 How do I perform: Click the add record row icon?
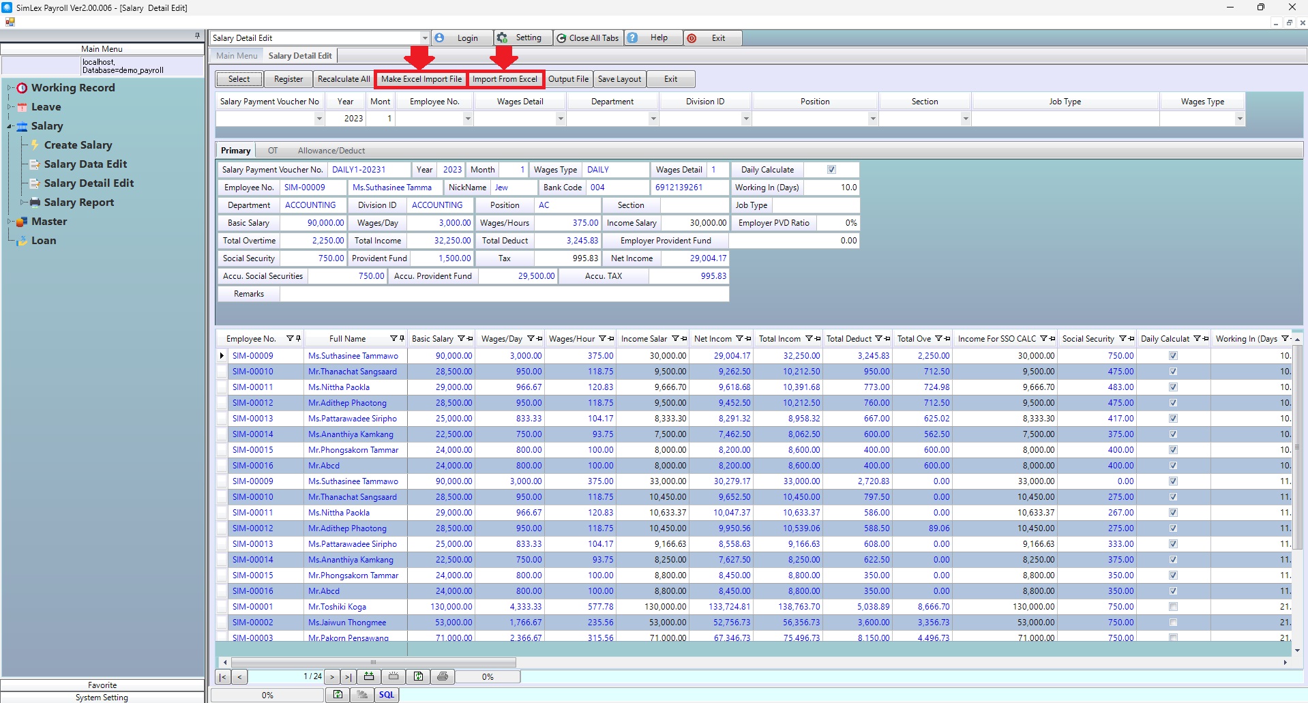pyautogui.click(x=369, y=676)
